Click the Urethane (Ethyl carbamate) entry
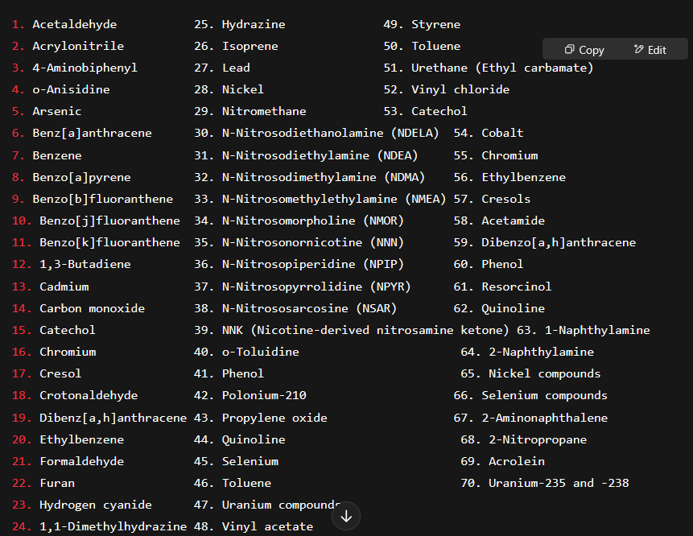This screenshot has width=693, height=536. click(x=502, y=68)
